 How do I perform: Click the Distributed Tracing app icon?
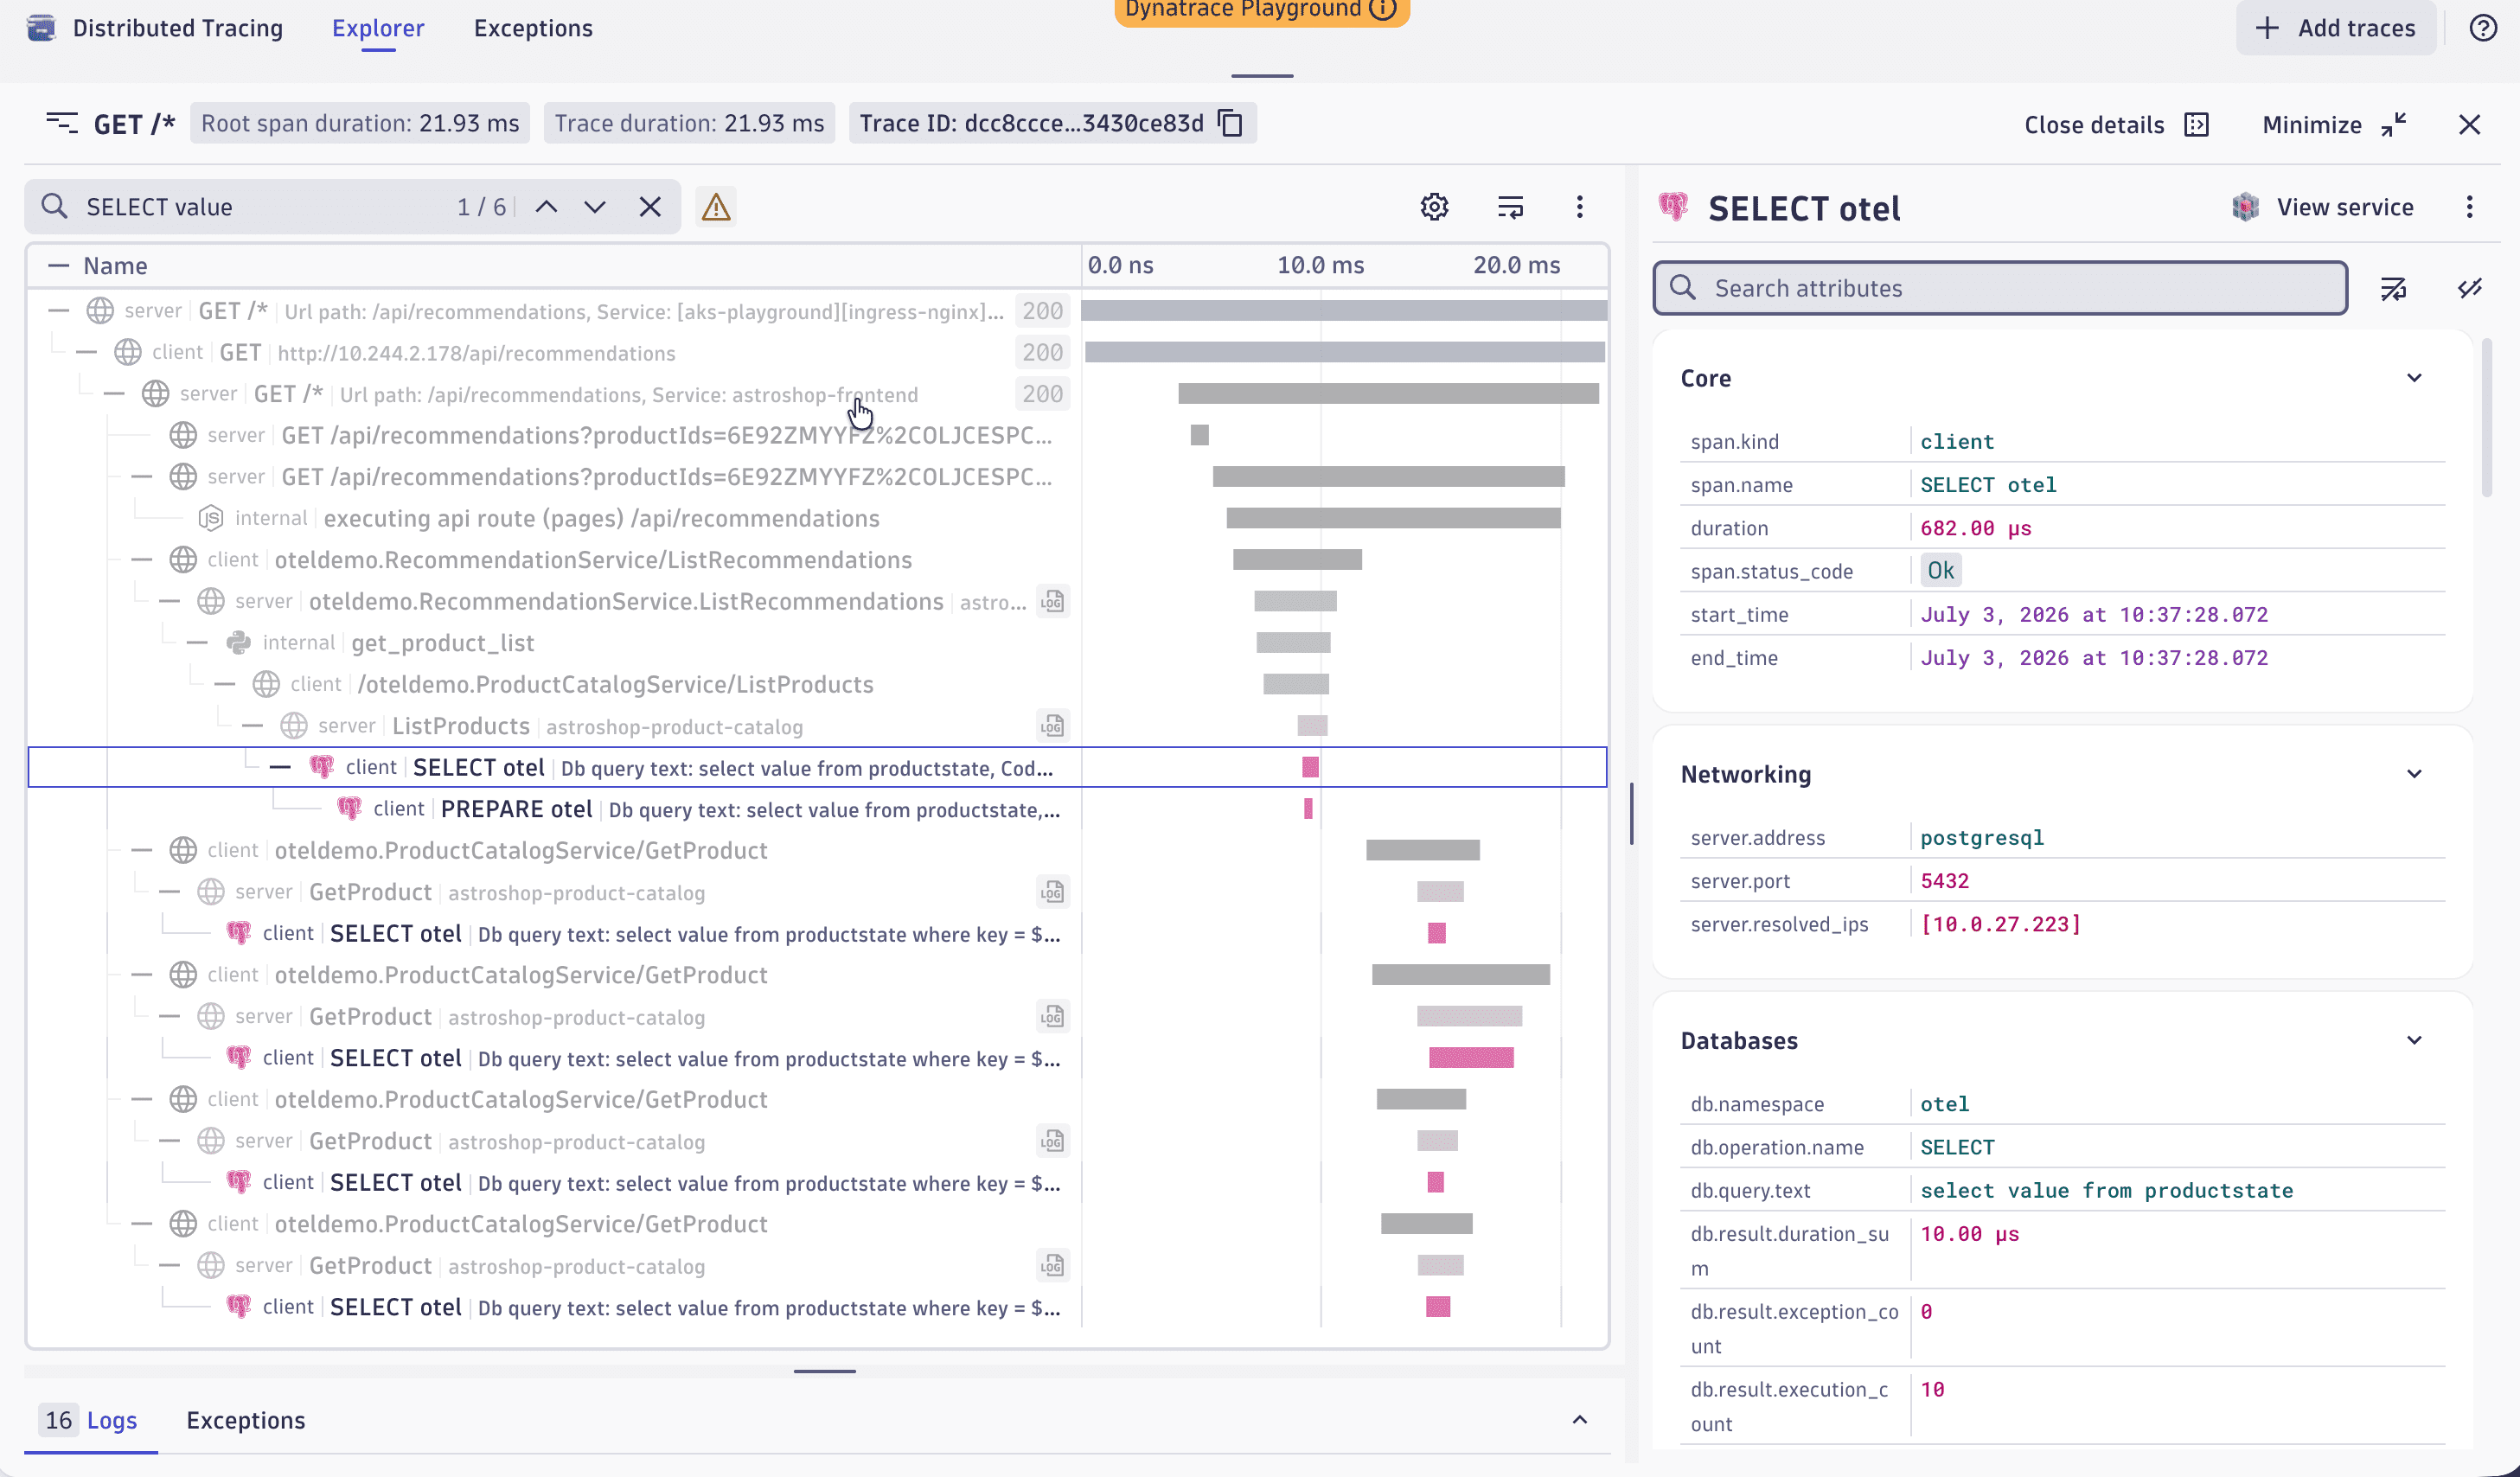click(x=41, y=28)
